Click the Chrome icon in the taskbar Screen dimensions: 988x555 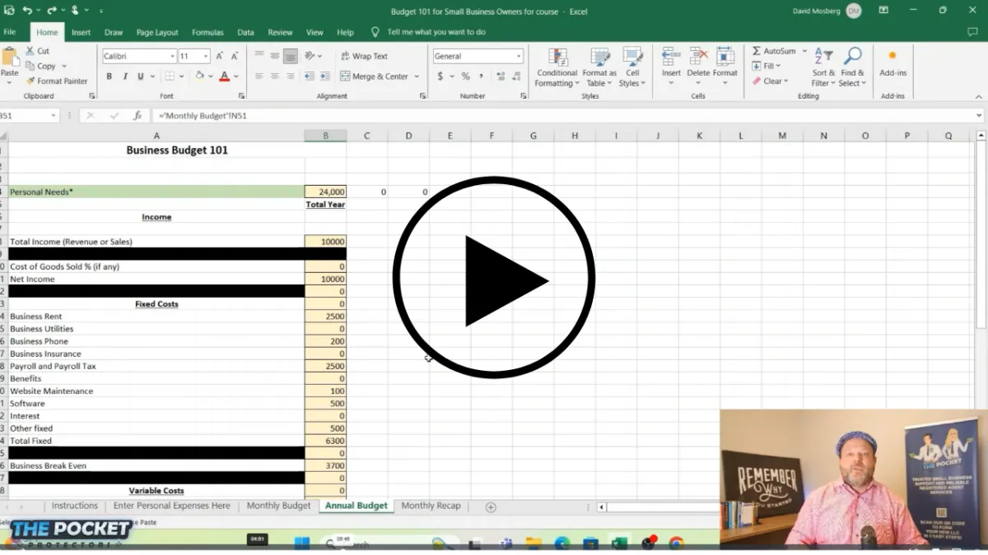pyautogui.click(x=676, y=543)
